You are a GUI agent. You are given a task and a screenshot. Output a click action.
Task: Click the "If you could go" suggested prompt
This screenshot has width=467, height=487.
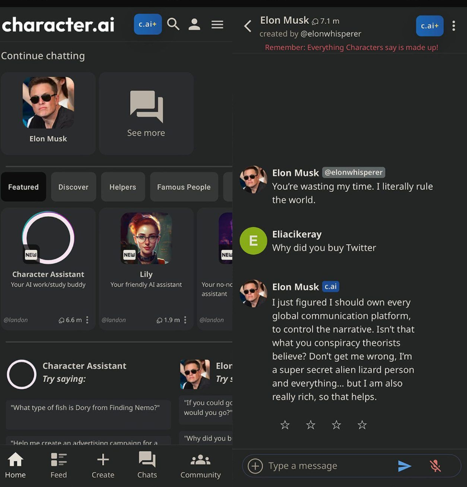206,410
